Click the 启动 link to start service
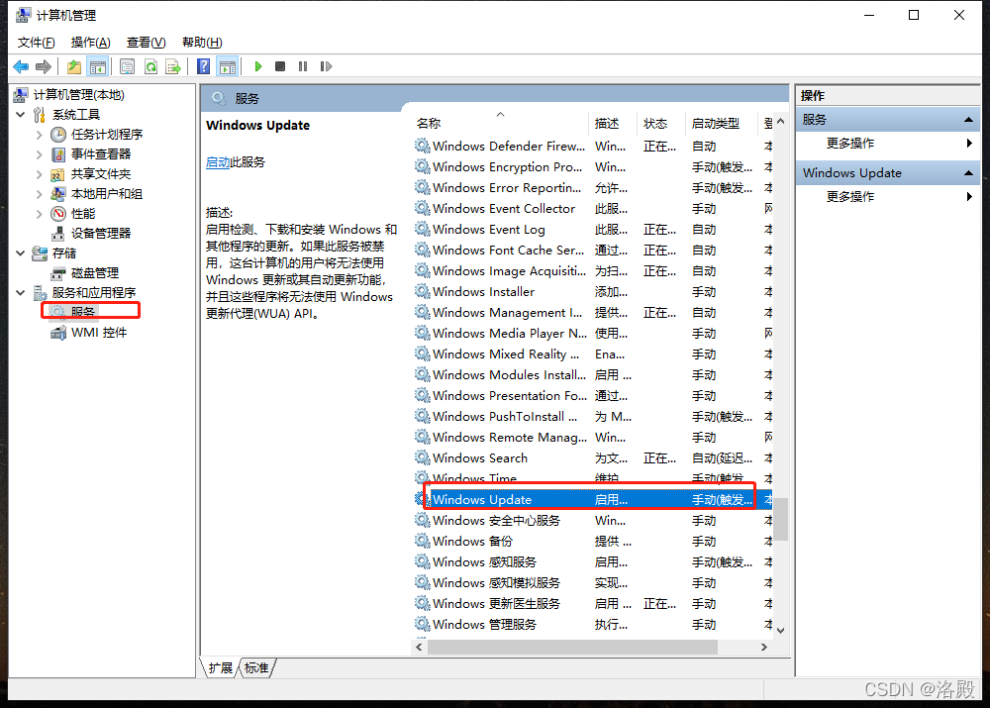Screen dimensions: 990x708 point(218,162)
